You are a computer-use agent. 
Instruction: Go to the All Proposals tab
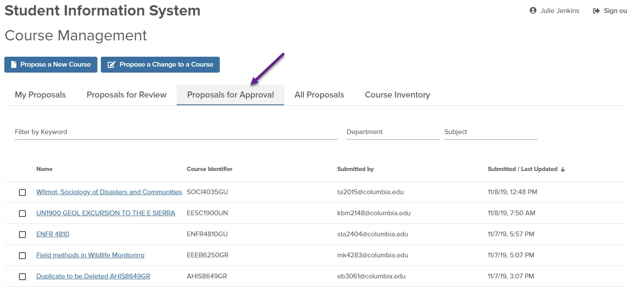(319, 95)
